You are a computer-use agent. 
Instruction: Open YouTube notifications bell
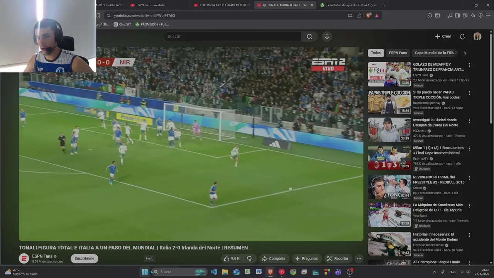462,36
